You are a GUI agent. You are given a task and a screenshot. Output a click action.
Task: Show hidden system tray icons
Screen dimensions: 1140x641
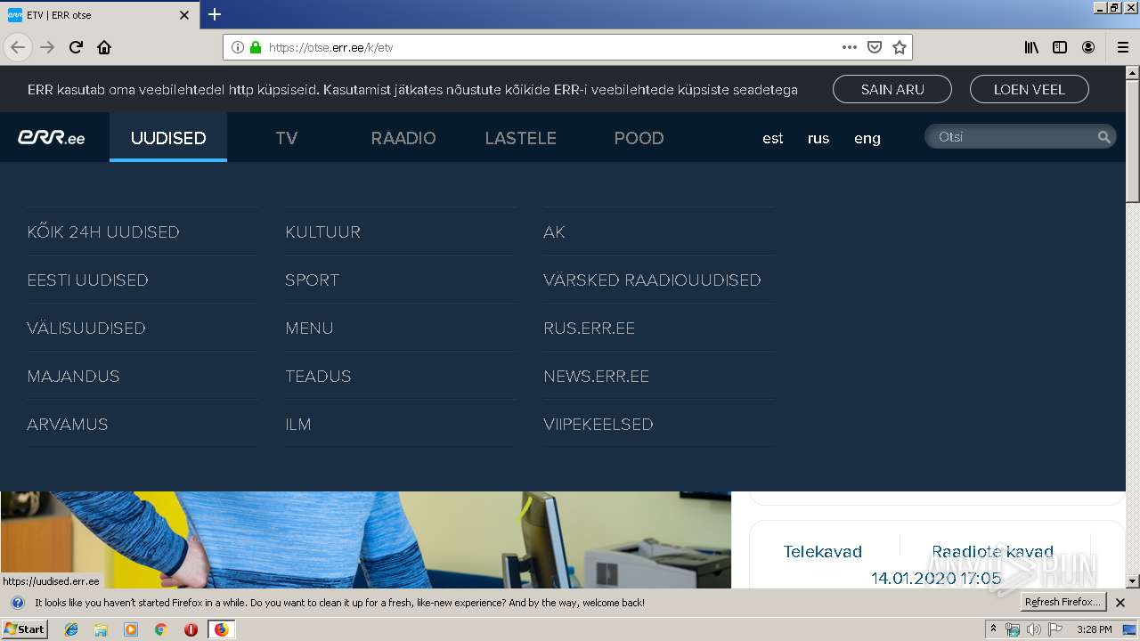[993, 629]
